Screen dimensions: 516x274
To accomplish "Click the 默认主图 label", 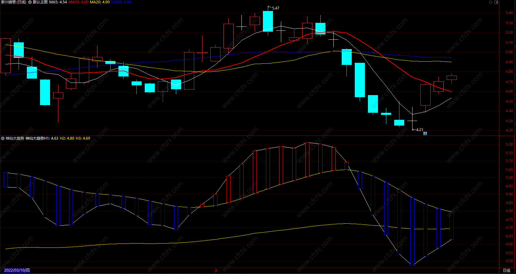I will (40, 2).
